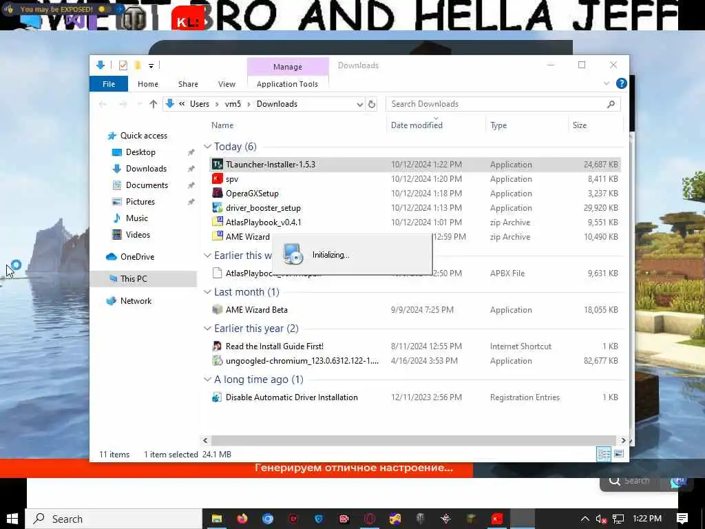Click the Explorer help question mark icon
The width and height of the screenshot is (705, 529).
pos(622,83)
